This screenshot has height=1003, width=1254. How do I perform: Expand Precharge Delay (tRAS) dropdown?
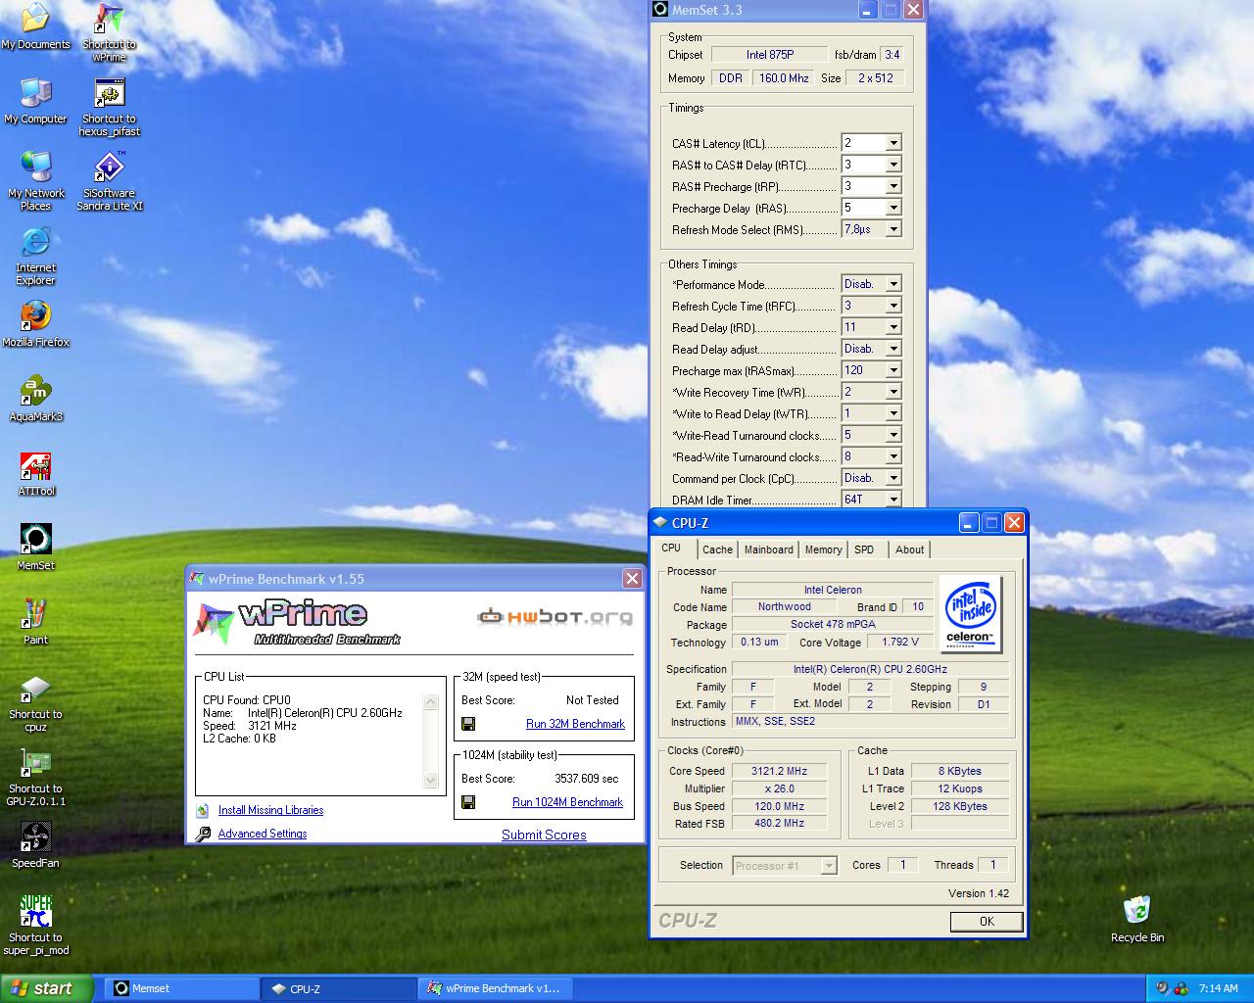tap(893, 208)
